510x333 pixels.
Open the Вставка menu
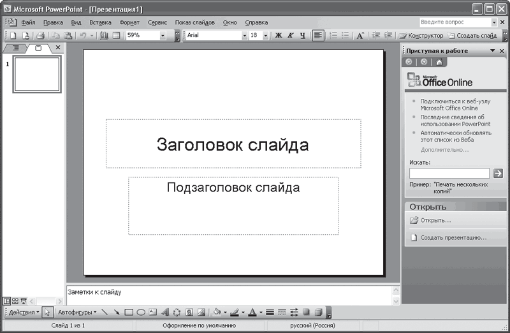(x=100, y=22)
